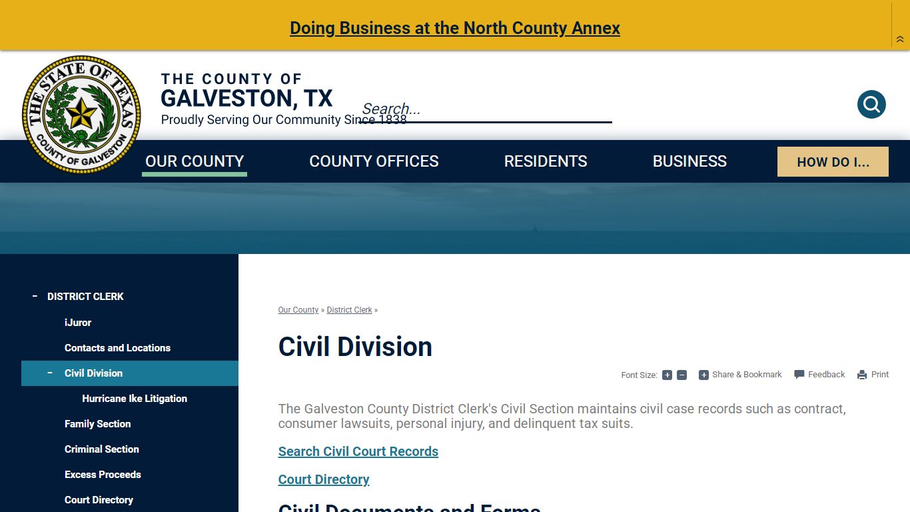910x512 pixels.
Task: Collapse the Civil Division sidebar item
Action: pos(49,373)
